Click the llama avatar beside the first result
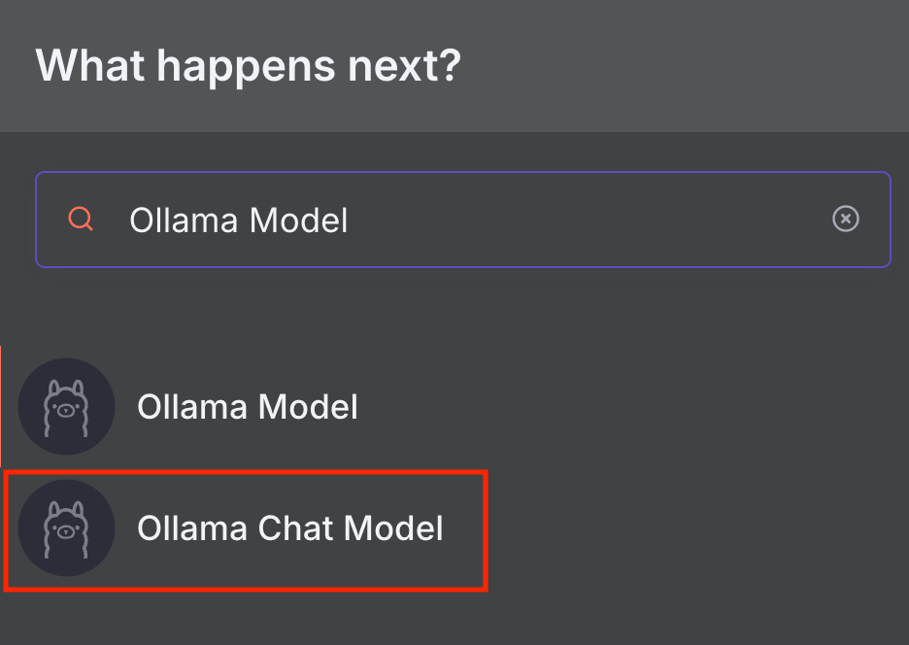Screen dimensions: 909x645 point(66,406)
